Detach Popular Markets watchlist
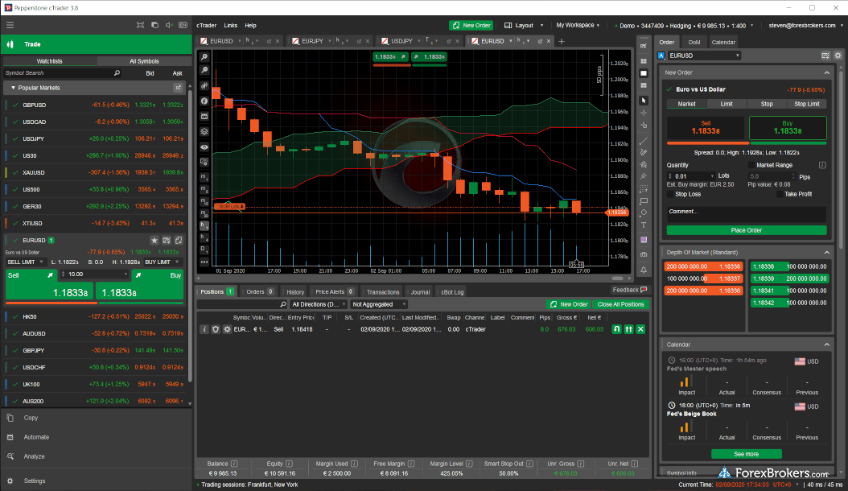 178,88
